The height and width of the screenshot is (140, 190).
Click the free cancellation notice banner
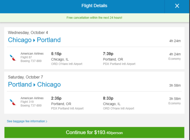pyautogui.click(x=94, y=18)
